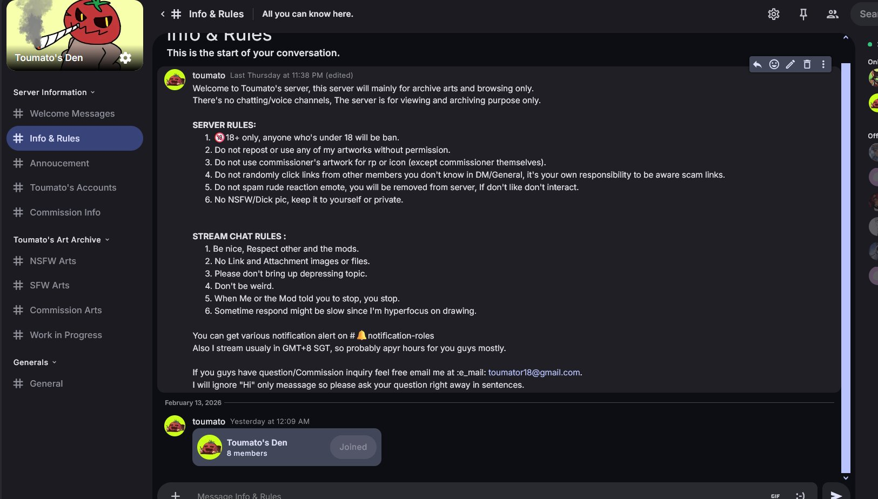Viewport: 878px width, 499px height.
Task: Go back using header chevron
Action: tap(163, 14)
